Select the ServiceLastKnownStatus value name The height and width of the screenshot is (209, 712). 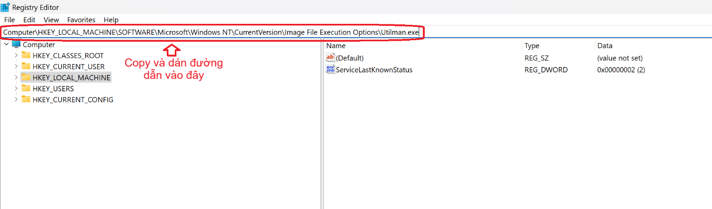tap(374, 70)
